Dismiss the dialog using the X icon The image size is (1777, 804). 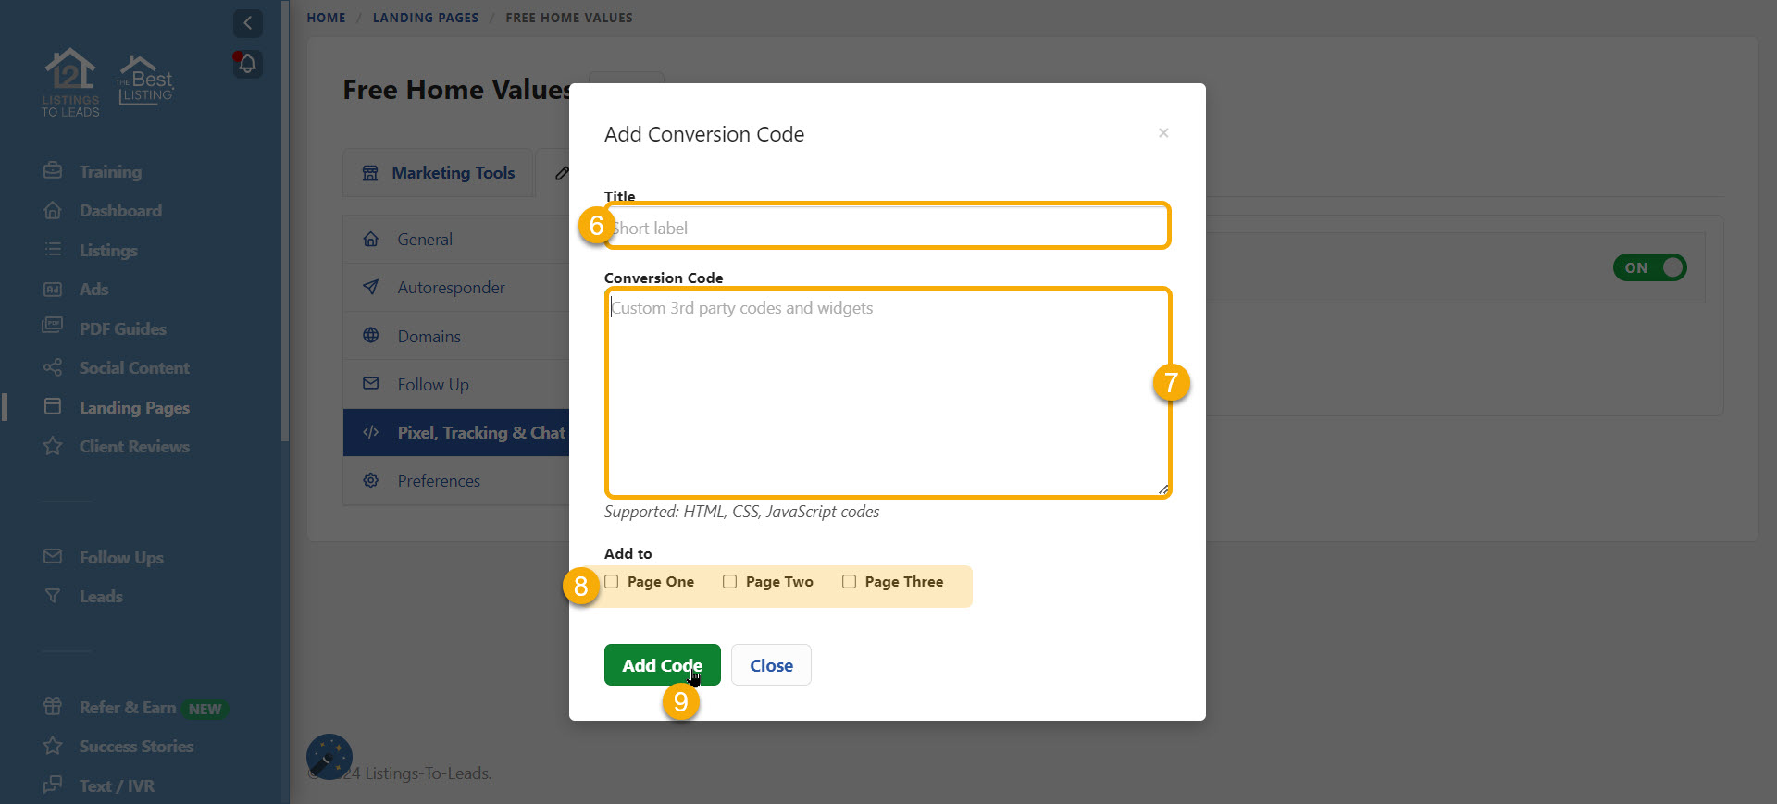click(1163, 133)
